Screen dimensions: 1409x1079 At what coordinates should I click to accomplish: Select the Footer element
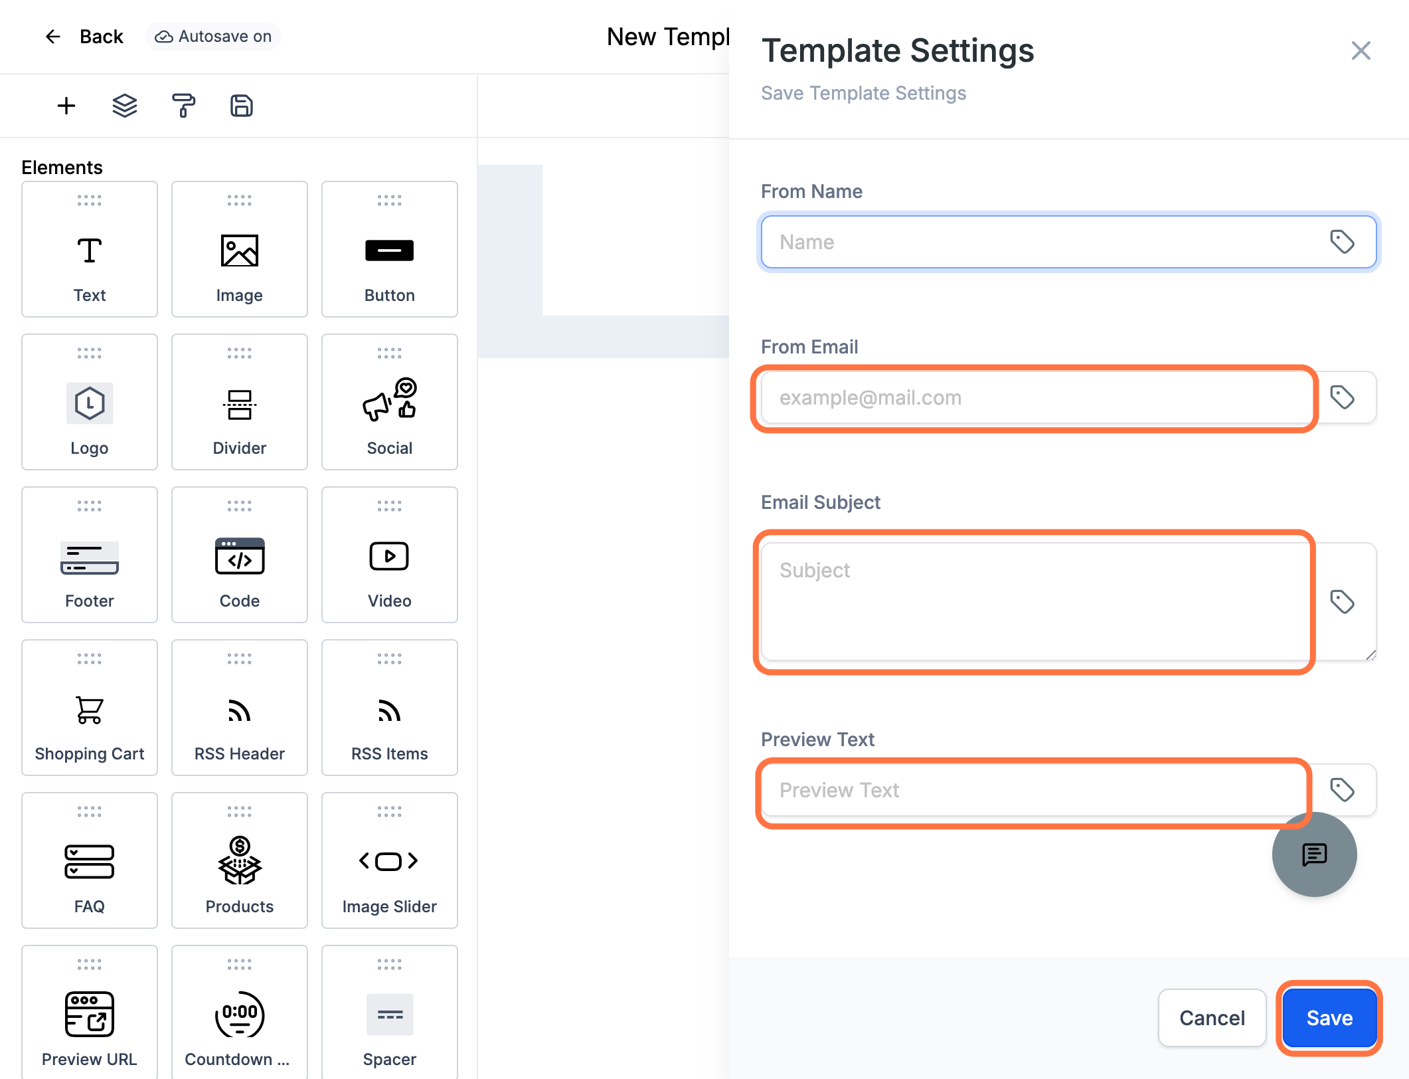pos(90,555)
